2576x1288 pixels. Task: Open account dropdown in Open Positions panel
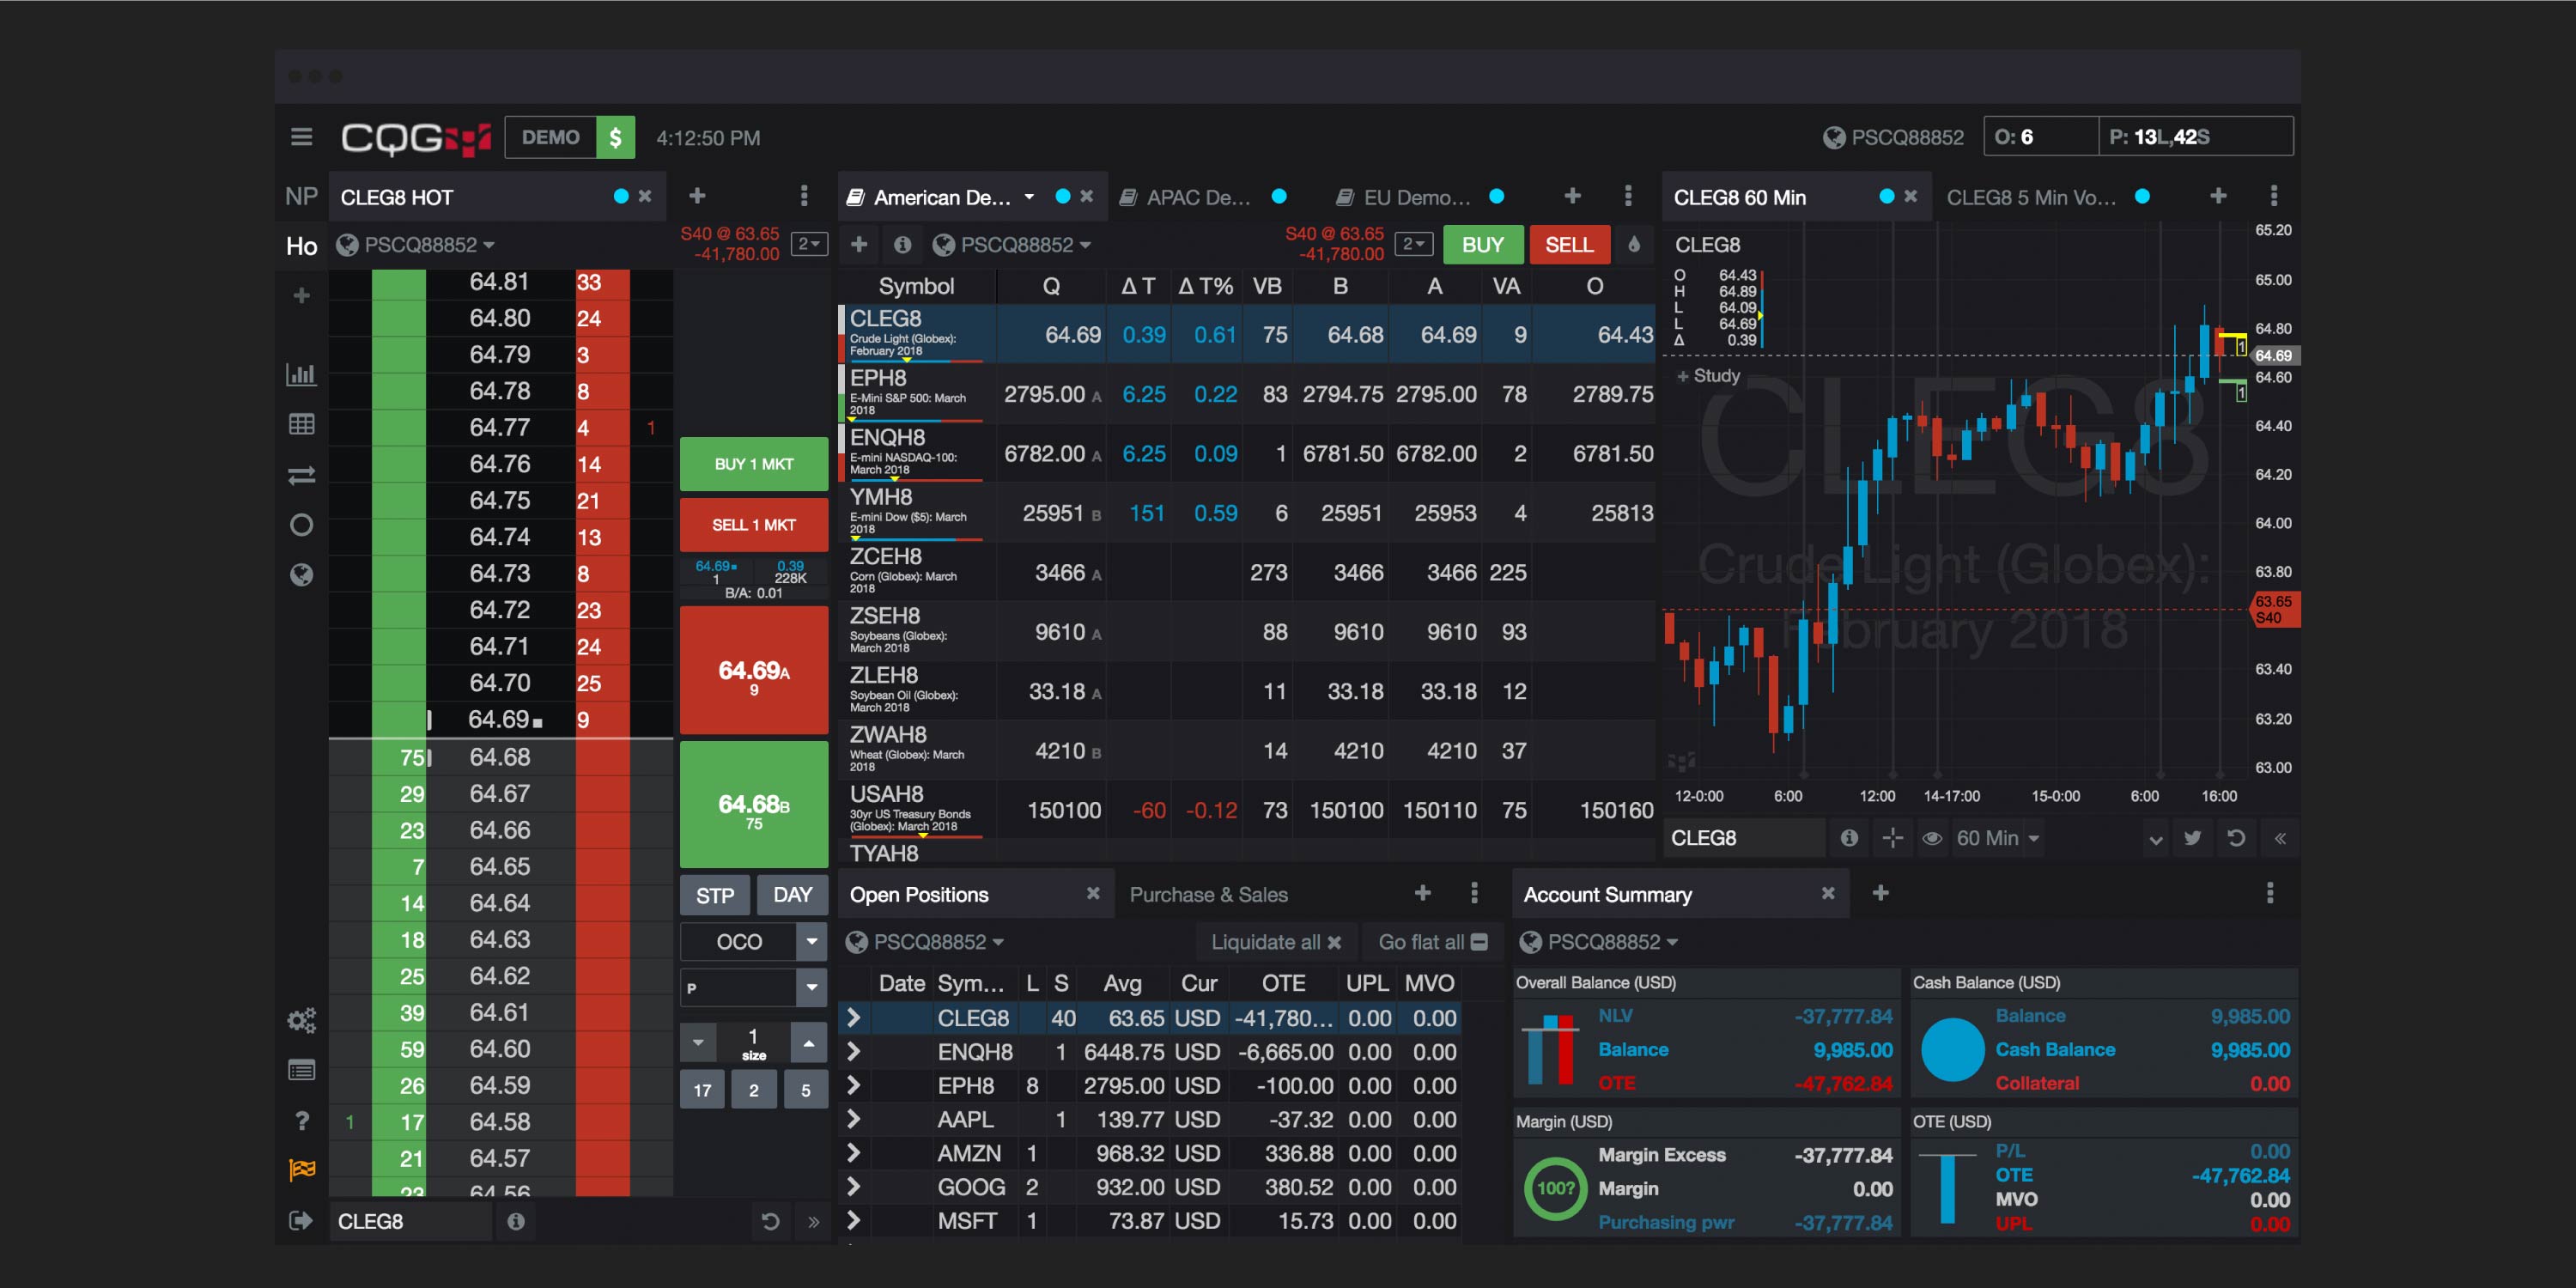click(925, 941)
